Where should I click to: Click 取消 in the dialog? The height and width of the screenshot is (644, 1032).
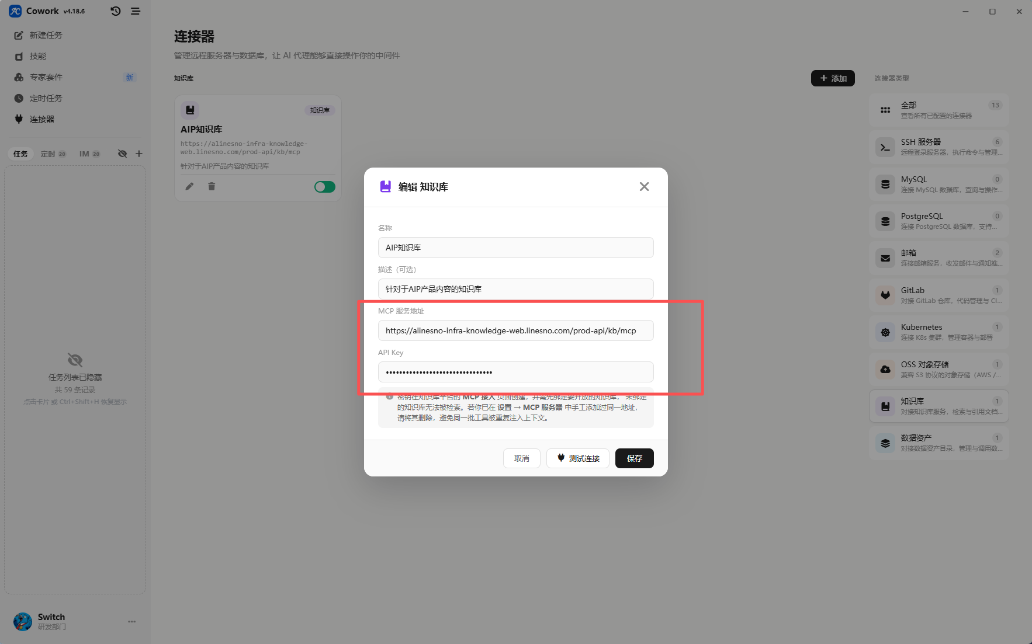point(522,458)
